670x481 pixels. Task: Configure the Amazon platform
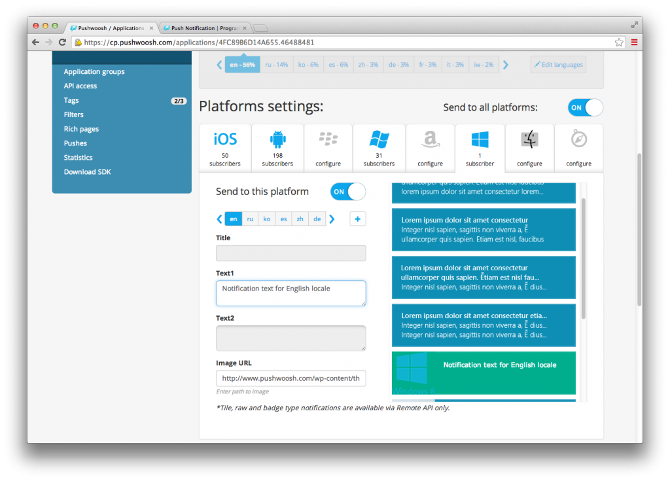coord(430,148)
